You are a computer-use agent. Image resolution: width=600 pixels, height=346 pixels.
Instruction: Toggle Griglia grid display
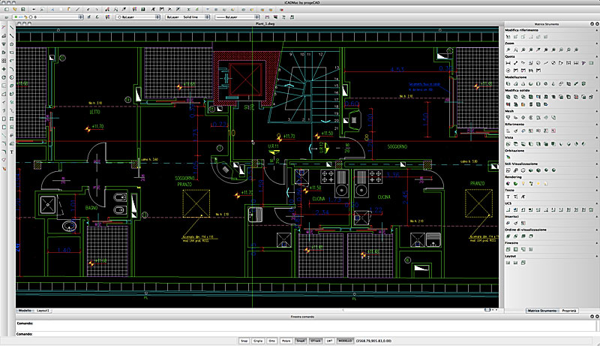tap(256, 341)
